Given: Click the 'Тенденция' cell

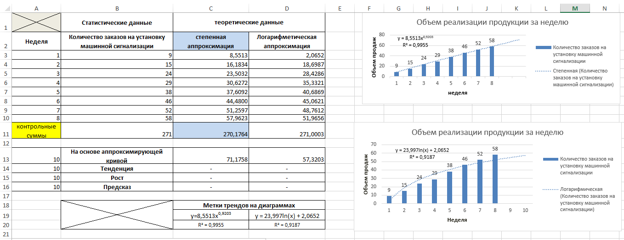Looking at the screenshot, I should pos(117,169).
